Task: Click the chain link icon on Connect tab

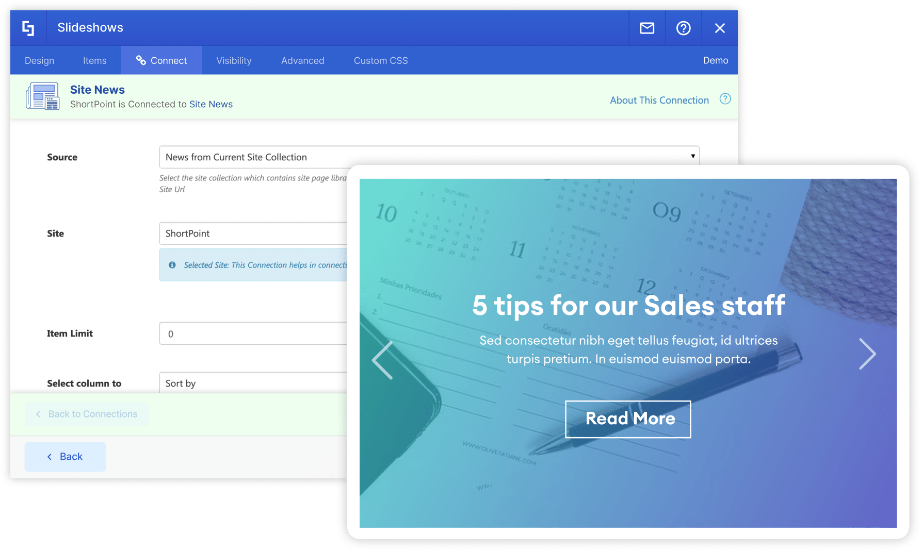Action: click(x=140, y=60)
